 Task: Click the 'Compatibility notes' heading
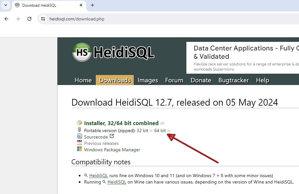tap(101, 162)
